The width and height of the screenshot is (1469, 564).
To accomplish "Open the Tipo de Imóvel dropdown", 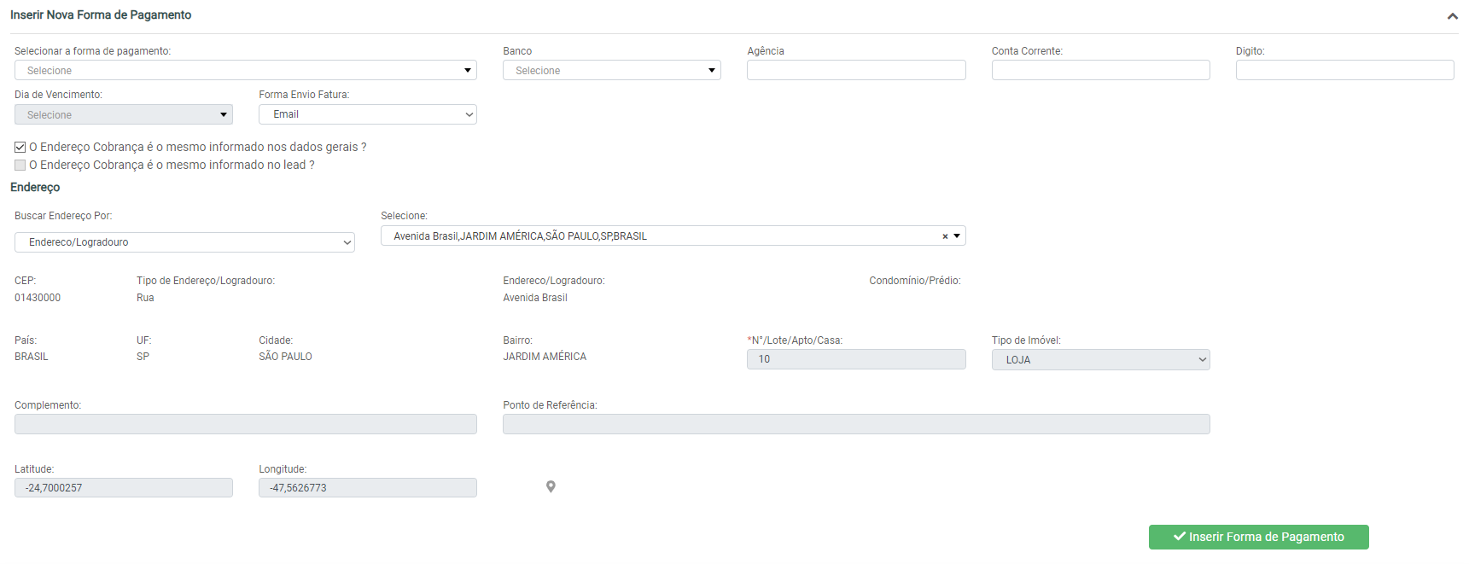I will tap(1100, 360).
